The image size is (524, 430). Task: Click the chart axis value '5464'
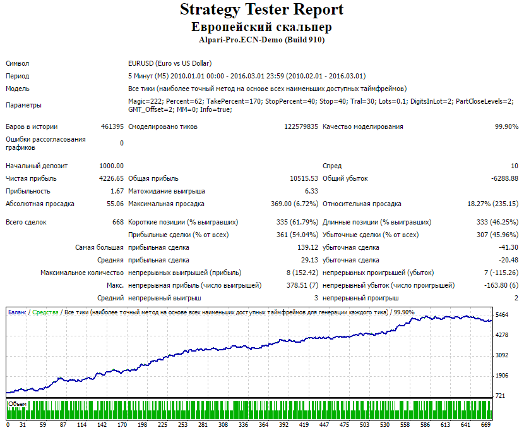pos(502,315)
